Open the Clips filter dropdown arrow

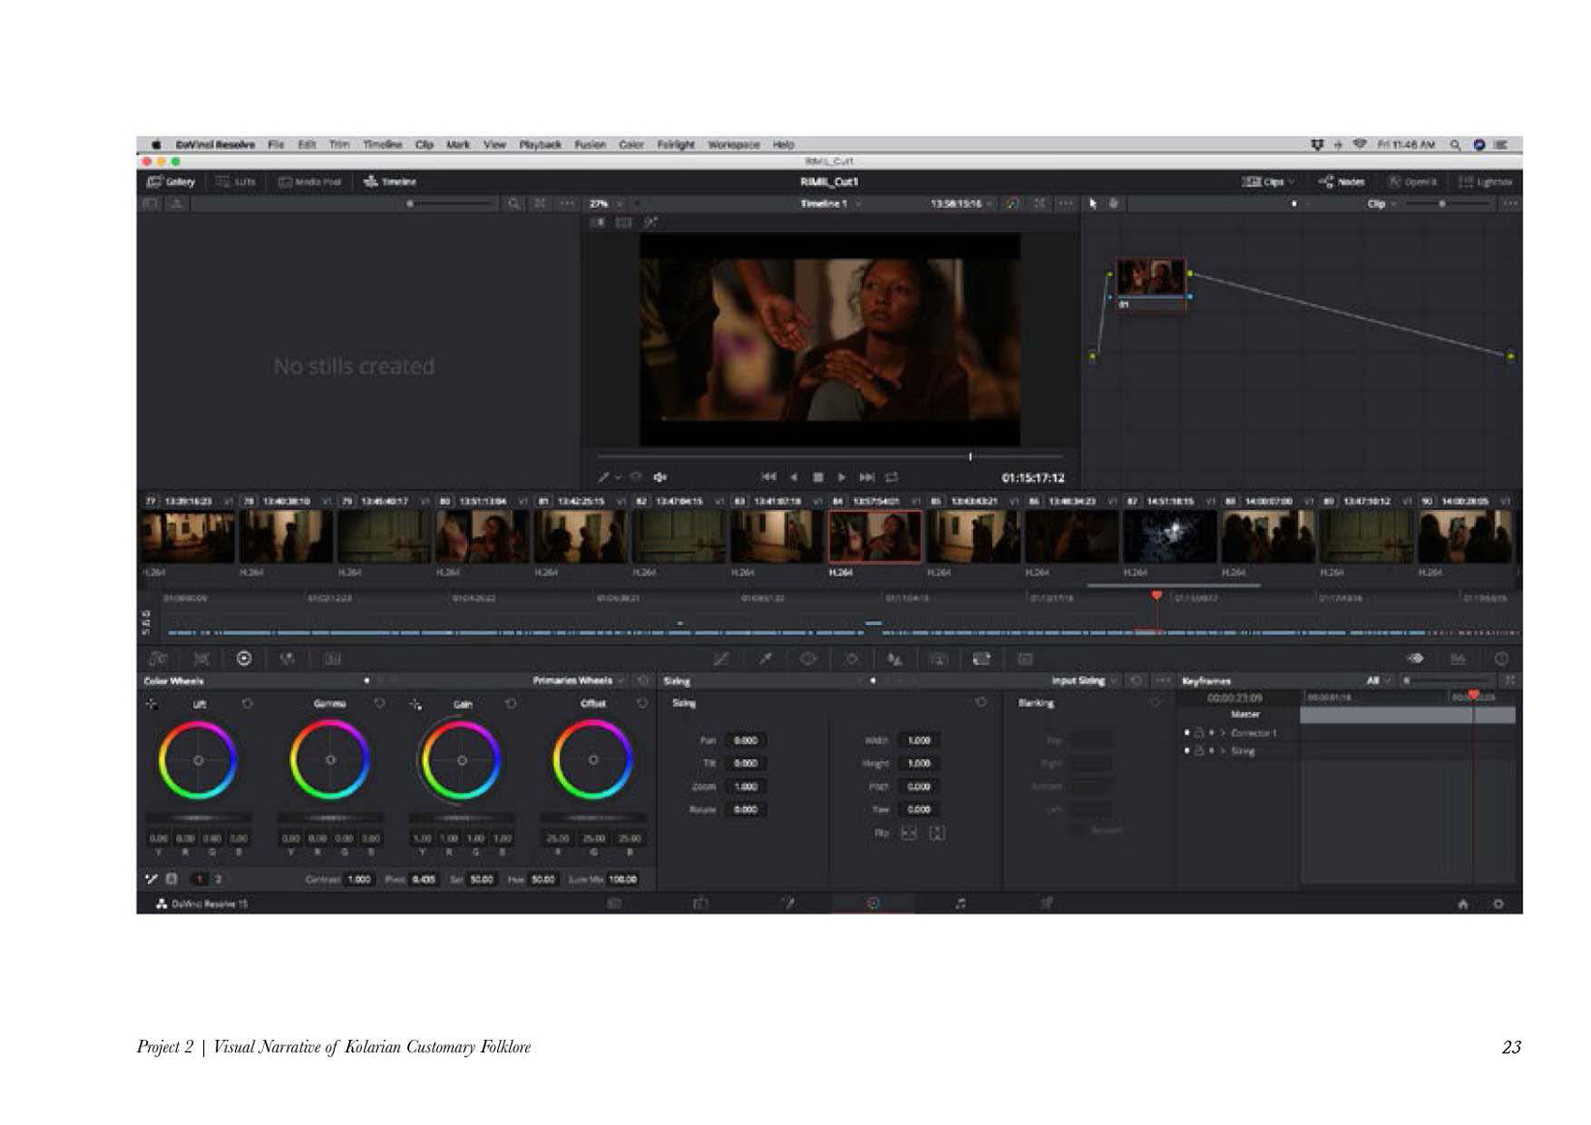pyautogui.click(x=1292, y=182)
